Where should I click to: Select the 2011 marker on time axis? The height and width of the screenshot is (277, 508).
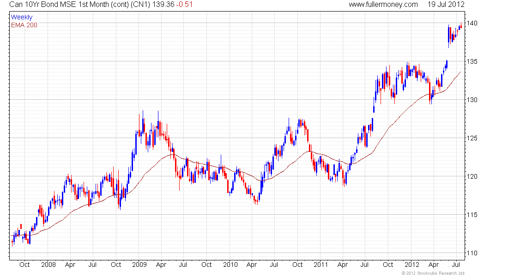coord(321,265)
